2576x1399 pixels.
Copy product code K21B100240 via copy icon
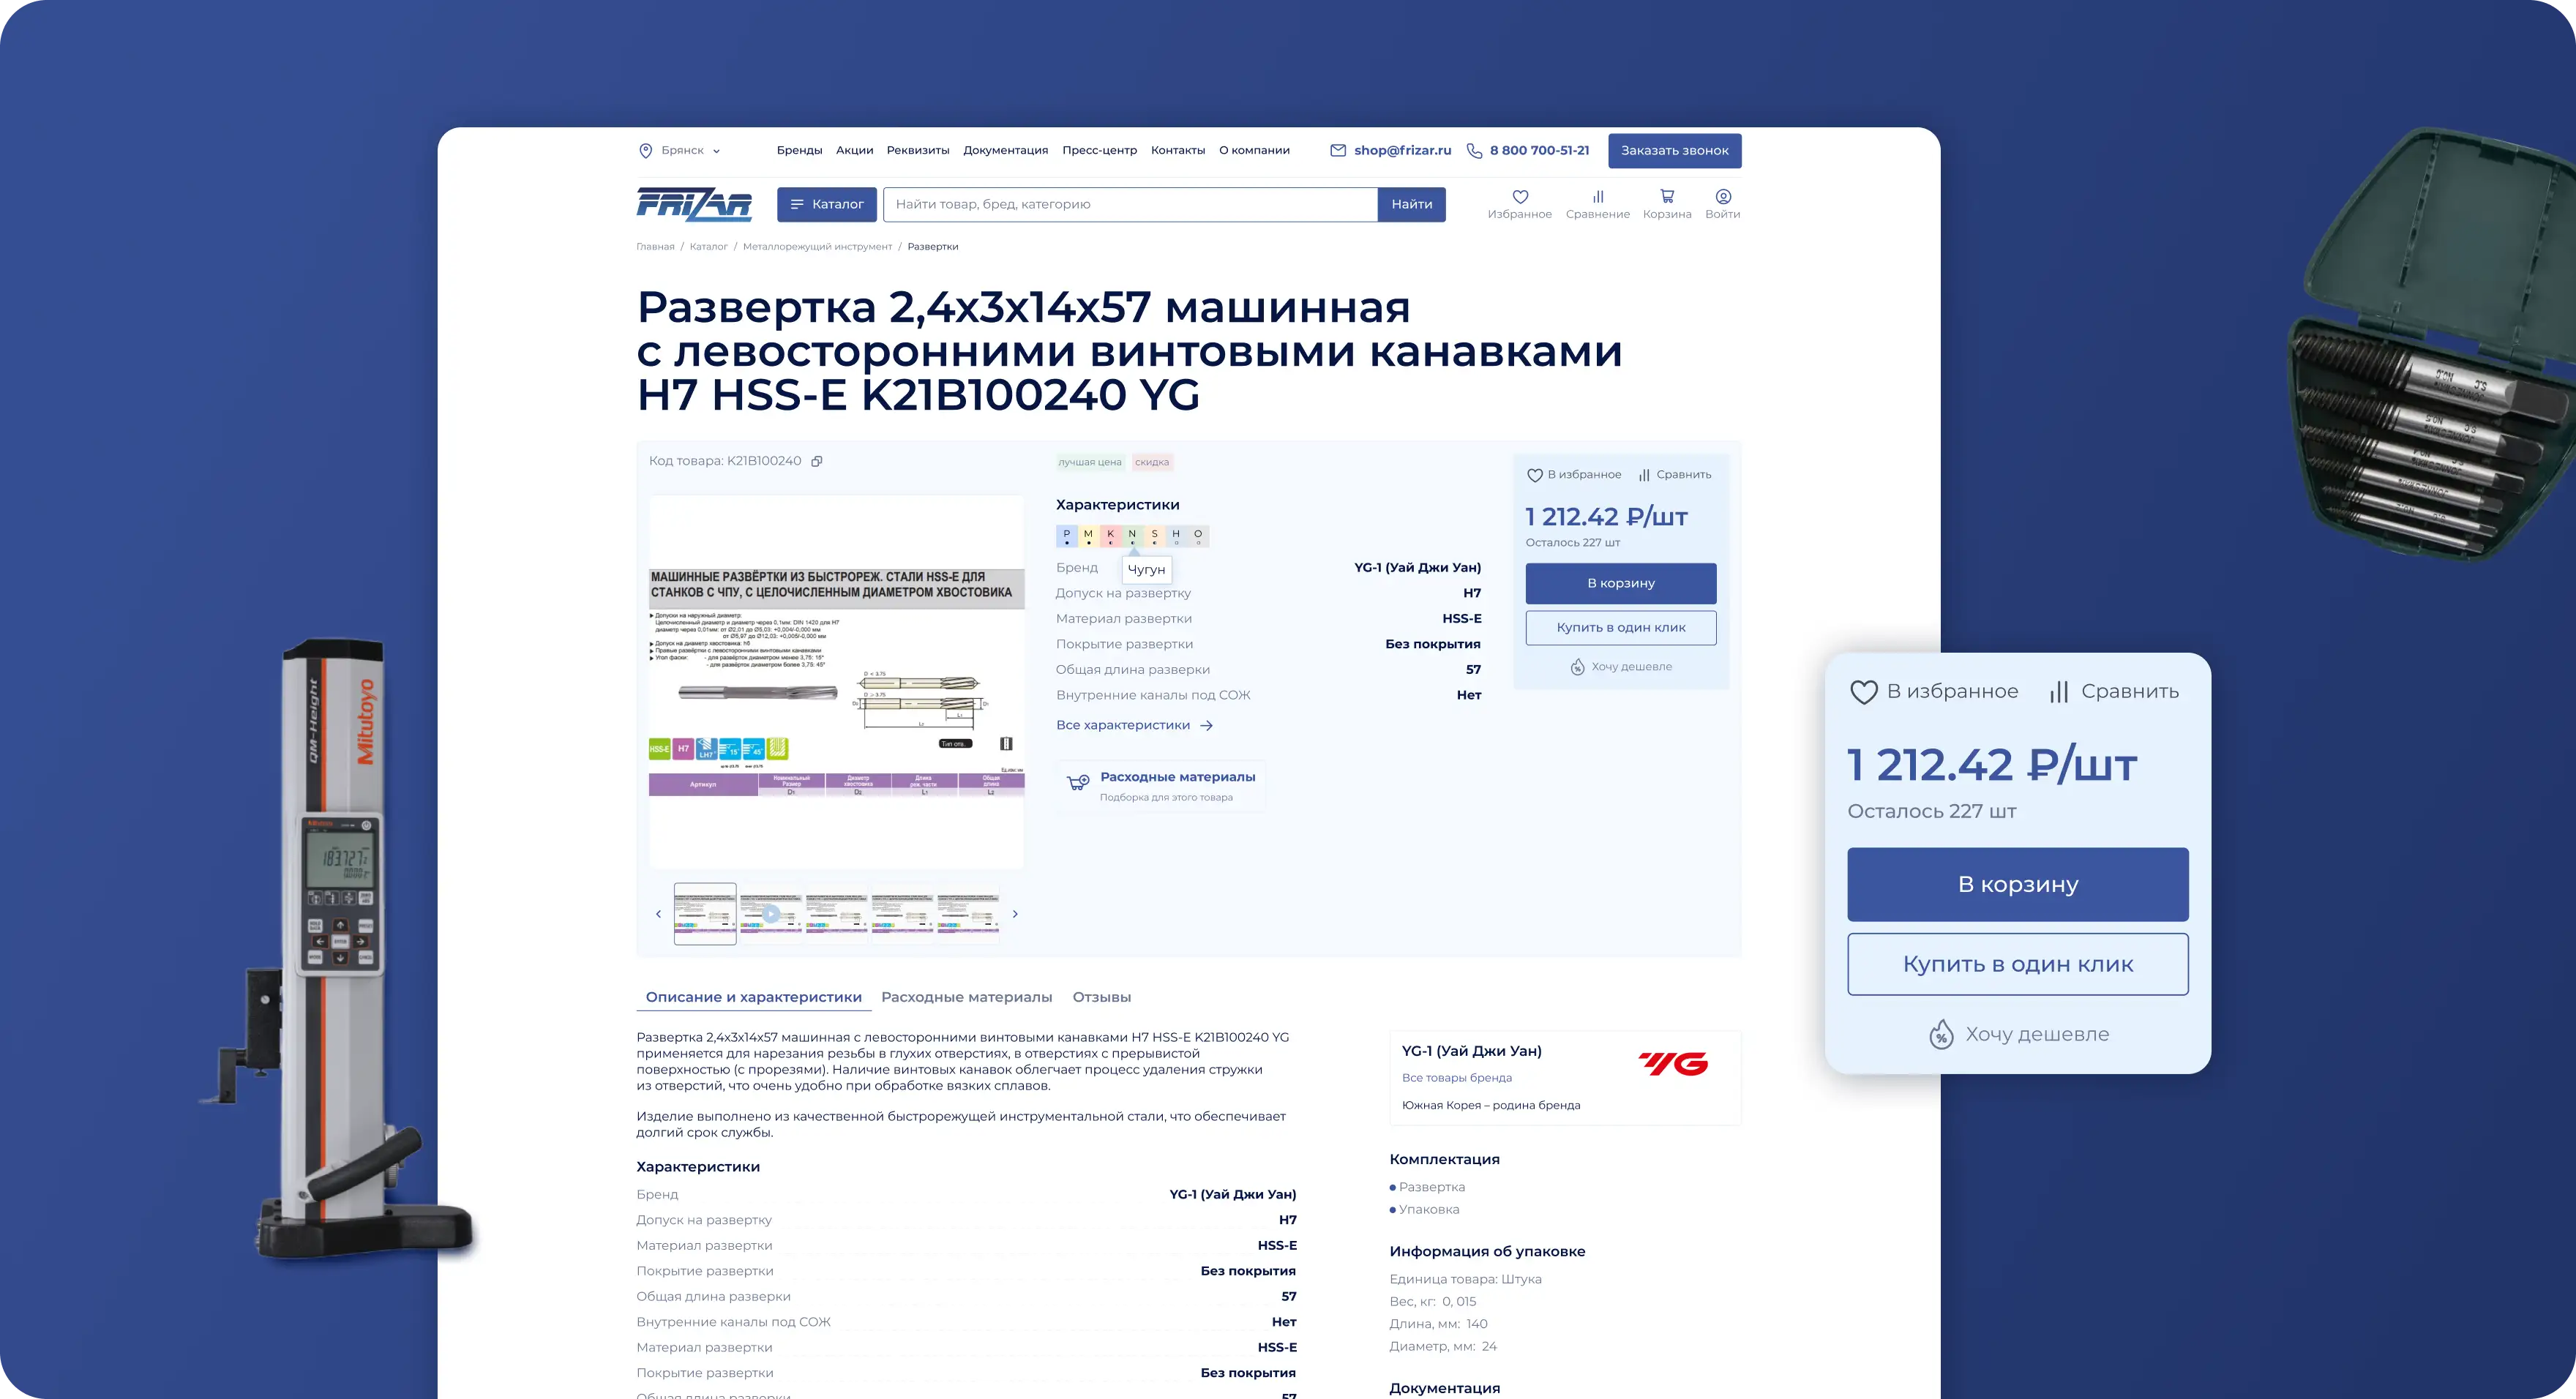pyautogui.click(x=818, y=461)
